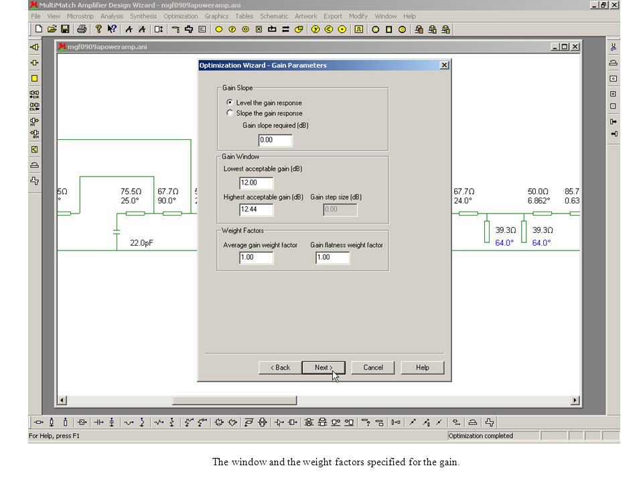Select the plus-shaped cross icon in the top toolbar
This screenshot has width=643, height=482.
coord(189,29)
